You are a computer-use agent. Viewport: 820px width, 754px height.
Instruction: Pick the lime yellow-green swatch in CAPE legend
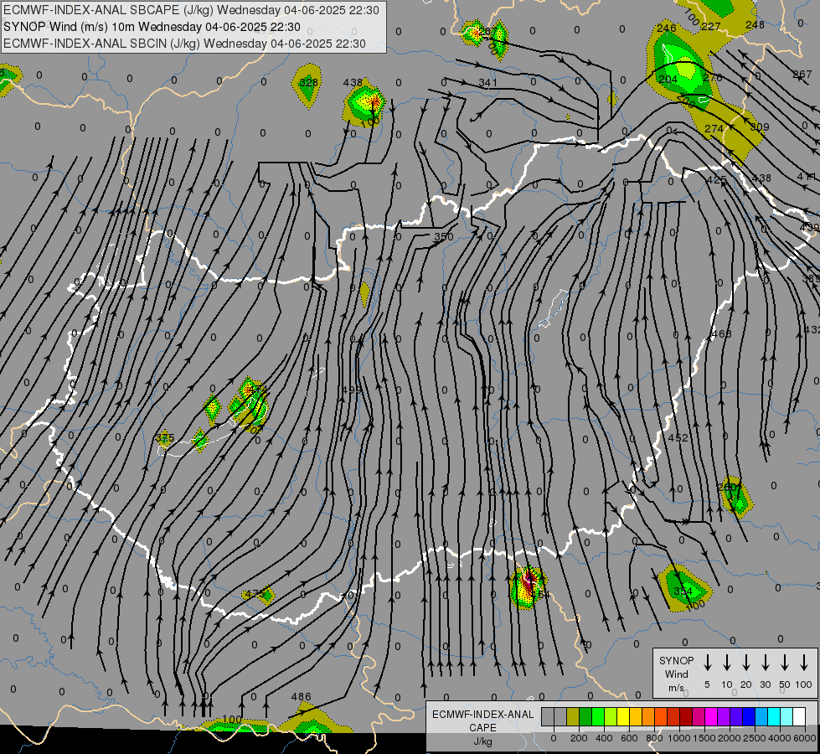click(x=611, y=717)
